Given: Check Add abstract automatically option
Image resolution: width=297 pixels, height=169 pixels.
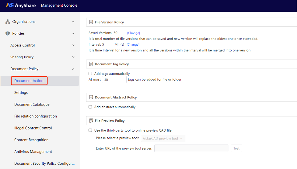Looking at the screenshot, I should [x=90, y=107].
